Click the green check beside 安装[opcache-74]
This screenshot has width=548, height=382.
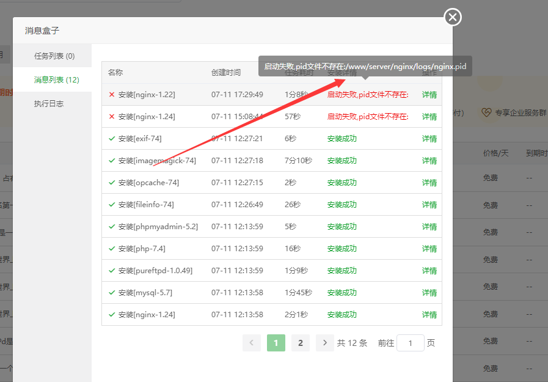[112, 182]
